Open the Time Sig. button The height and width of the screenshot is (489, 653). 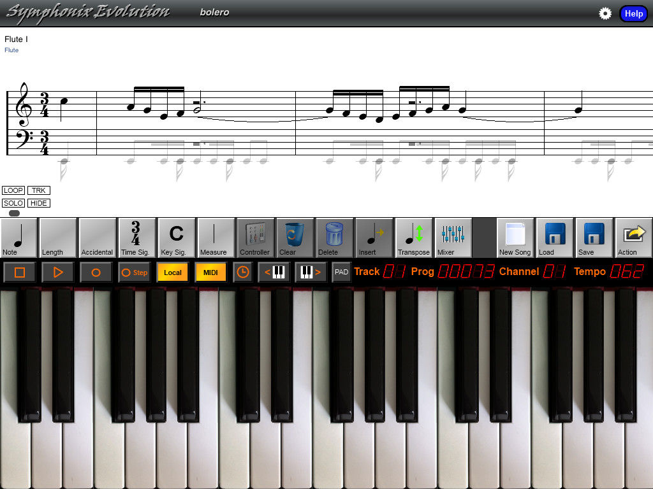[x=136, y=238]
